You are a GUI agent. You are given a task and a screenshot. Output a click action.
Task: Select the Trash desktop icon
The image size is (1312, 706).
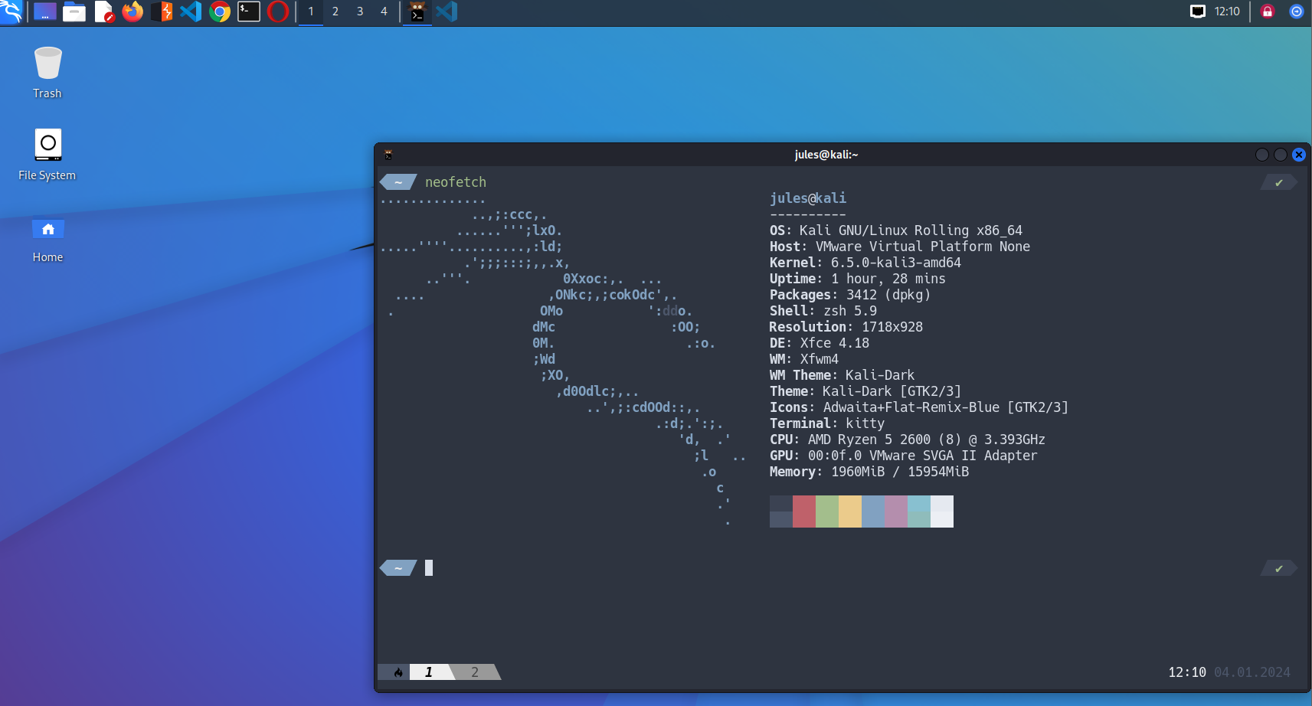tap(47, 73)
